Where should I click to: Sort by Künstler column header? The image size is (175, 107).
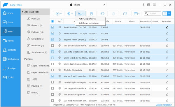pos(118,21)
